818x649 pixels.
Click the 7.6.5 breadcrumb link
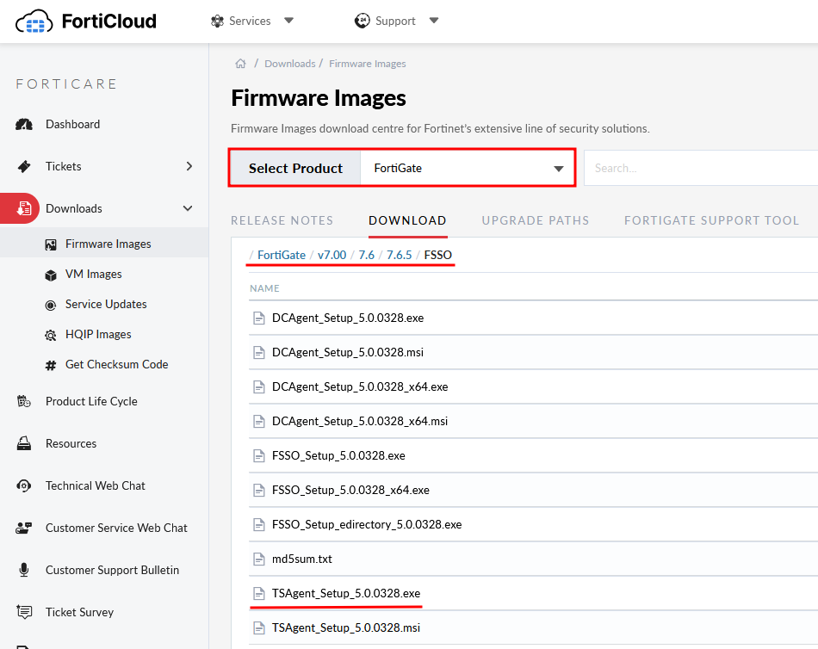pos(400,255)
